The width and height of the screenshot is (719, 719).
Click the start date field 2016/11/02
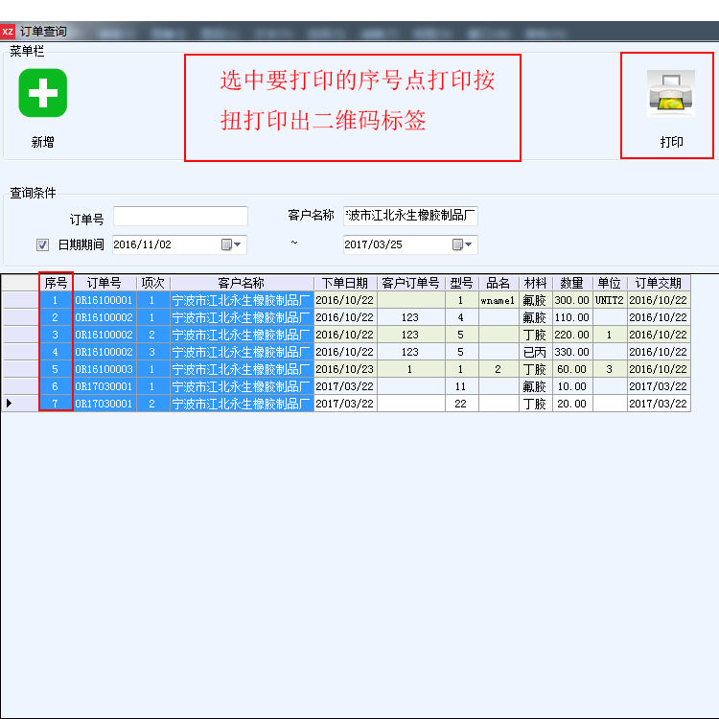click(179, 244)
